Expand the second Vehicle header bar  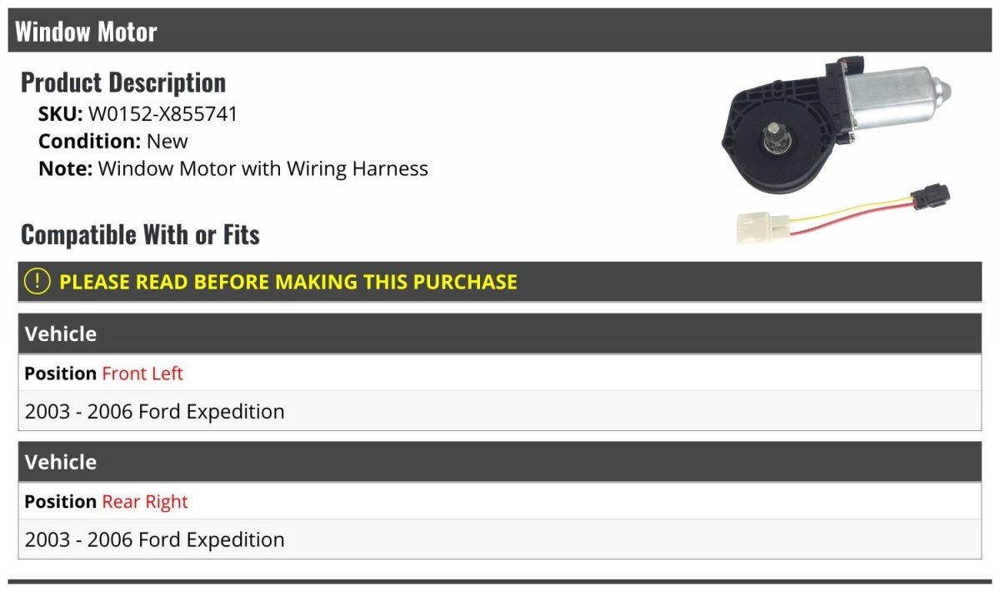click(500, 462)
